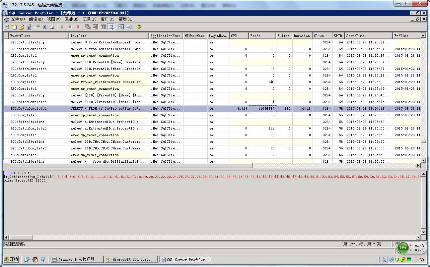The image size is (430, 267).
Task: Switch to Microsoft SQL Server taskbar button
Action: [x=131, y=259]
